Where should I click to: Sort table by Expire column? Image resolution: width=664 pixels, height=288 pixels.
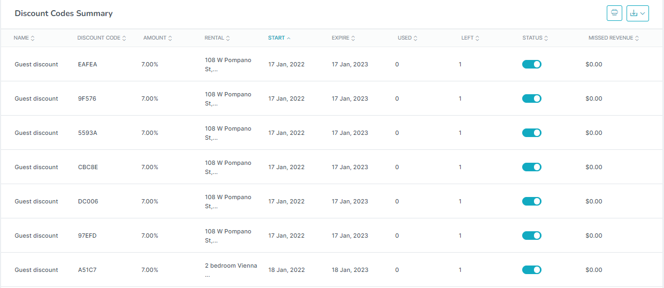(x=343, y=38)
